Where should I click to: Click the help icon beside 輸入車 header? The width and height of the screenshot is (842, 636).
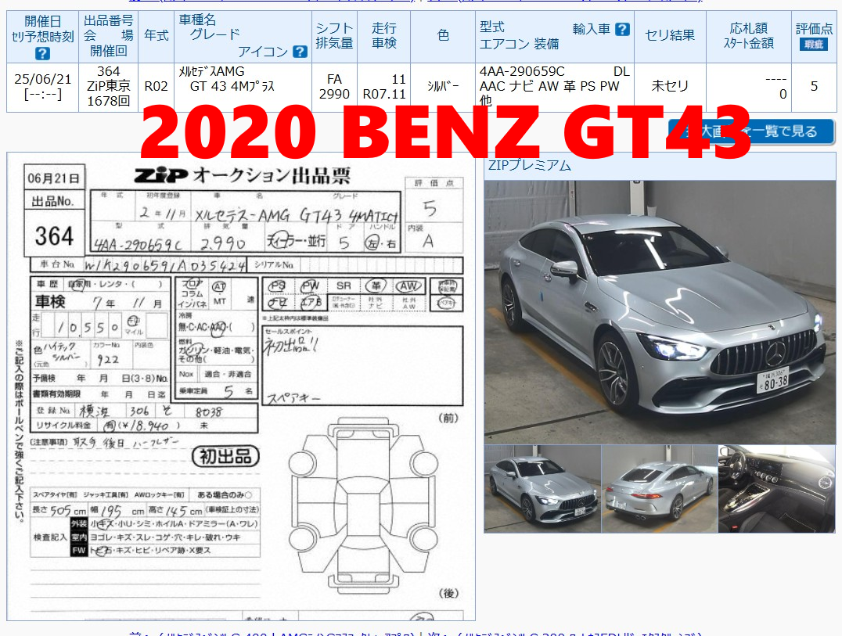tap(622, 29)
